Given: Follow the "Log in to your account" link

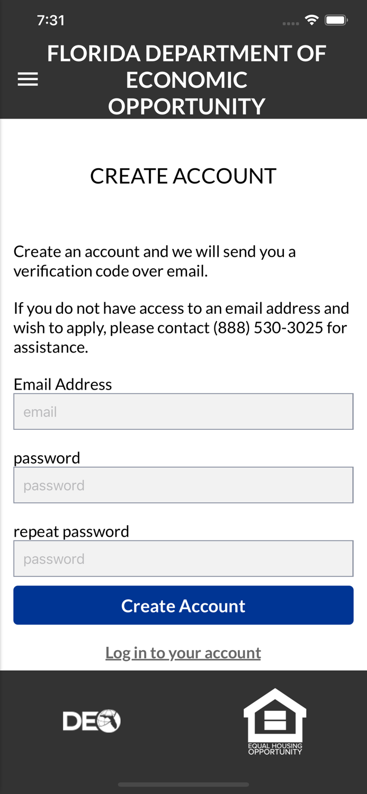Looking at the screenshot, I should (x=183, y=653).
